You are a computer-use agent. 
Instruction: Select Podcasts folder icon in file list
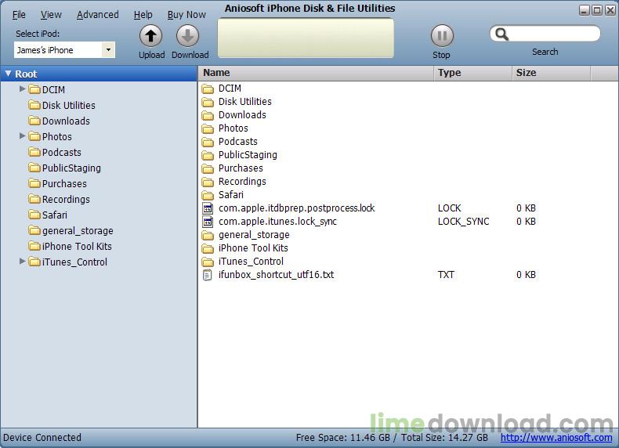208,142
